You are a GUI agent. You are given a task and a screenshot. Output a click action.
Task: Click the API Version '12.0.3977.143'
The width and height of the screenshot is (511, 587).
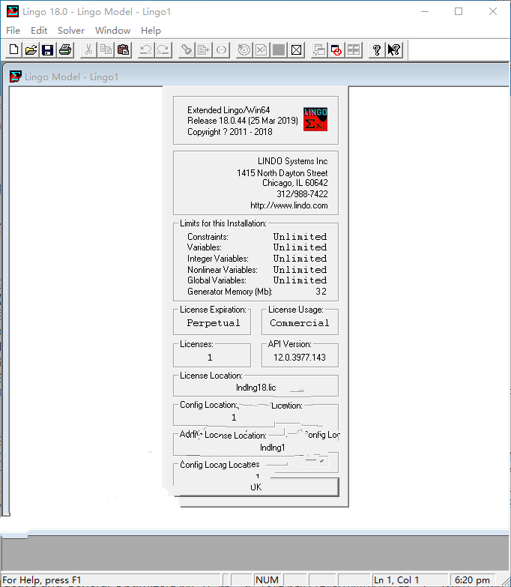299,358
